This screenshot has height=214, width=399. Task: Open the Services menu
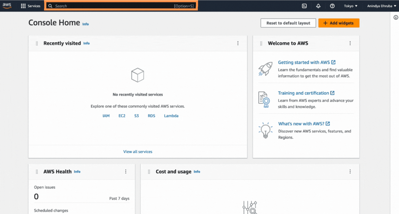(30, 6)
